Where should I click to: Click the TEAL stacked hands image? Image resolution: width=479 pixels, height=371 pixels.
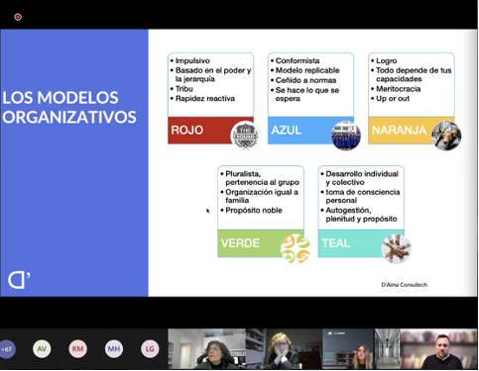[396, 248]
